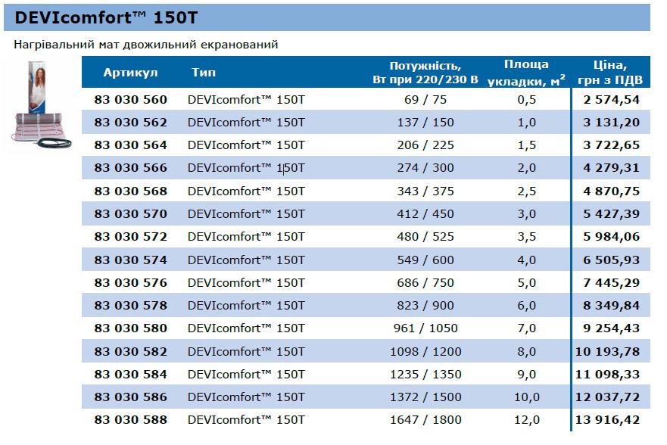Select article number 83 030 572
The image size is (667, 445).
coord(130,237)
